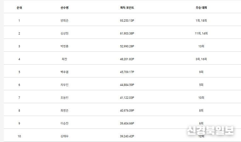Click the 우승 대회 column header
The width and height of the screenshot is (241, 142).
pyautogui.click(x=201, y=8)
